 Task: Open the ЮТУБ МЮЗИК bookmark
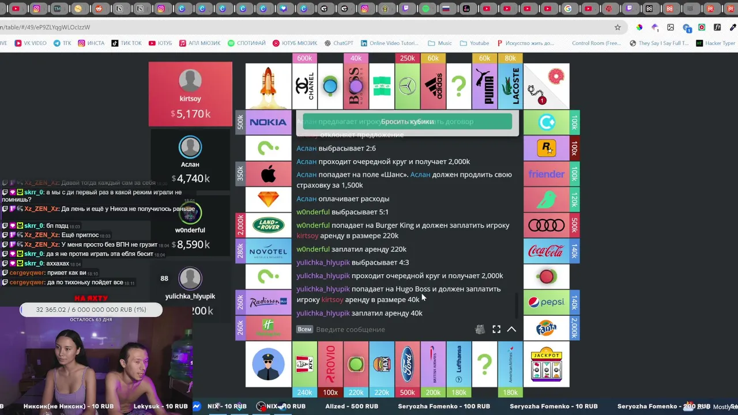click(x=295, y=43)
